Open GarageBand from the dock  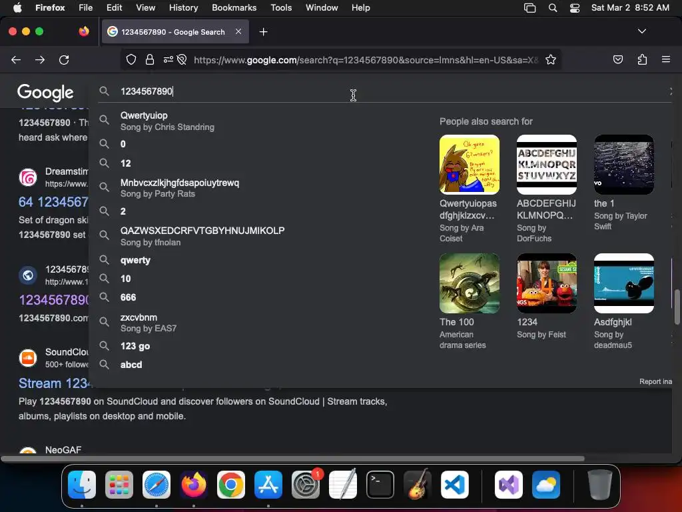pos(418,485)
